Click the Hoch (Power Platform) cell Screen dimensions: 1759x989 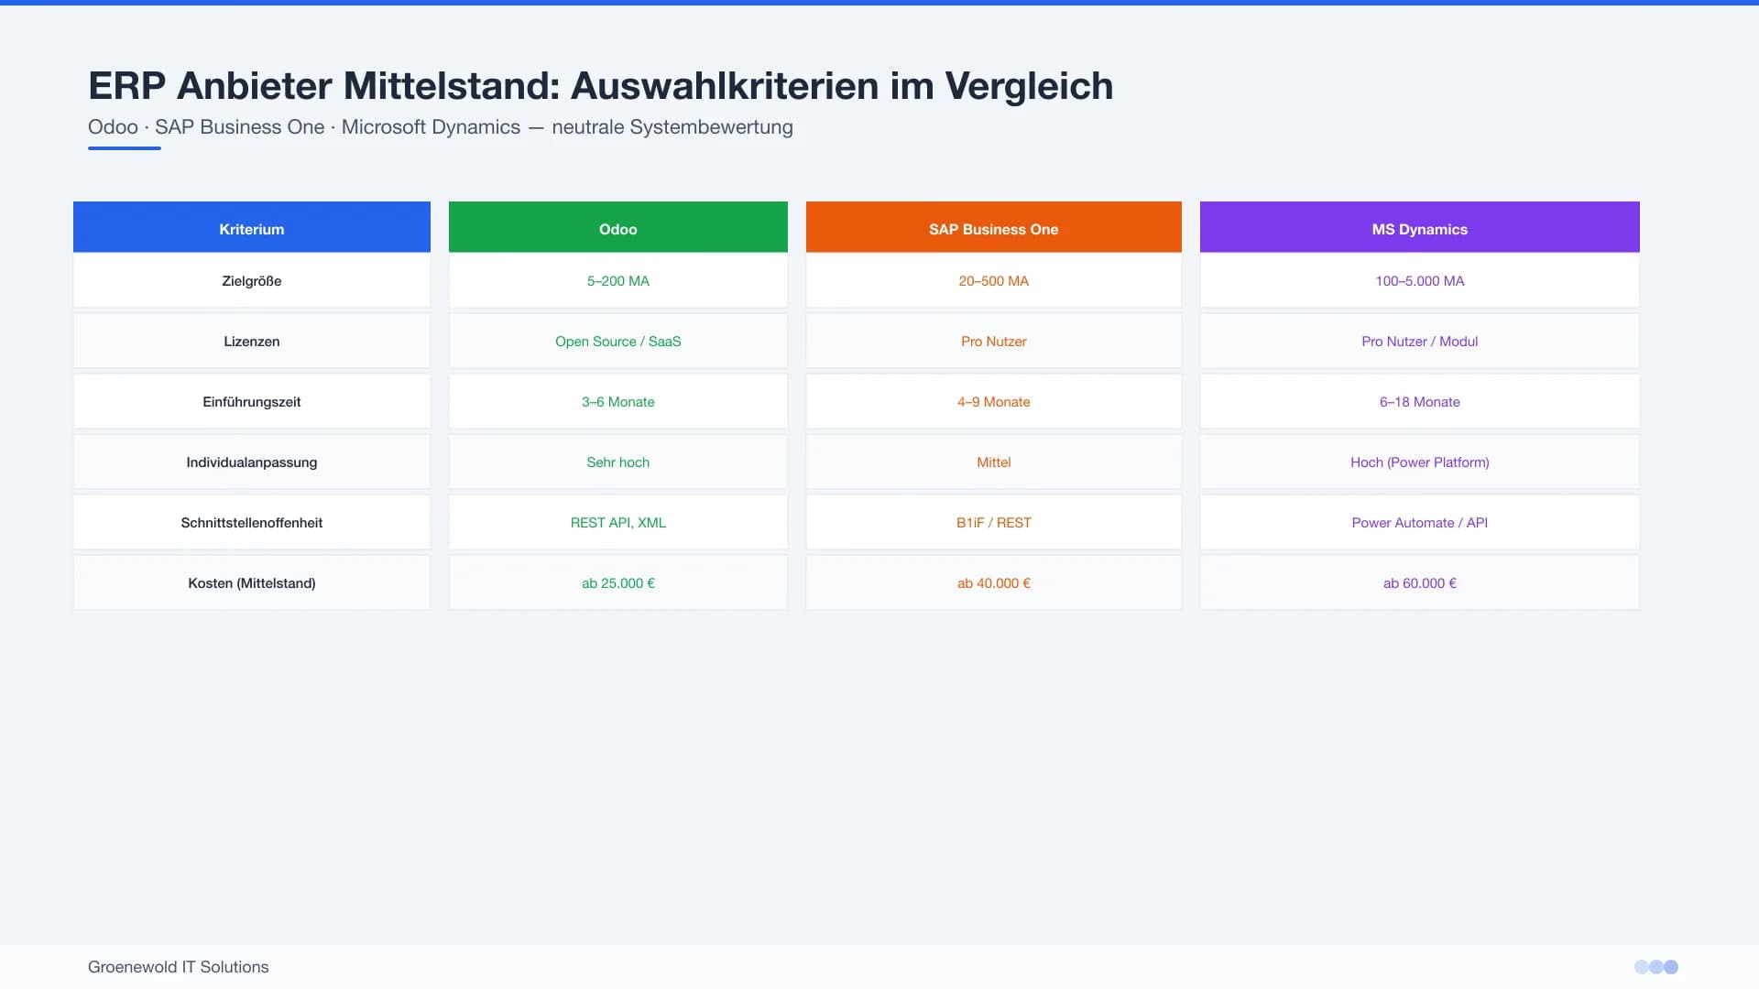[x=1420, y=462]
